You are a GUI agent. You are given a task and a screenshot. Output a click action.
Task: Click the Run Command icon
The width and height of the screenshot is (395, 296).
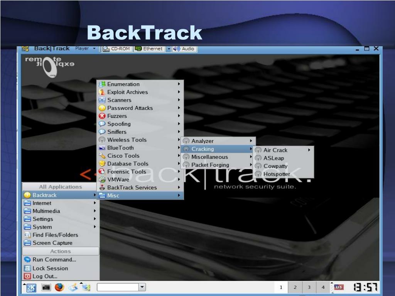click(27, 259)
